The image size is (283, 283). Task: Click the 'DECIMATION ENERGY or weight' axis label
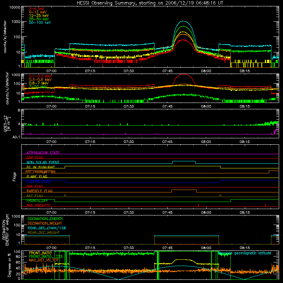[5, 230]
